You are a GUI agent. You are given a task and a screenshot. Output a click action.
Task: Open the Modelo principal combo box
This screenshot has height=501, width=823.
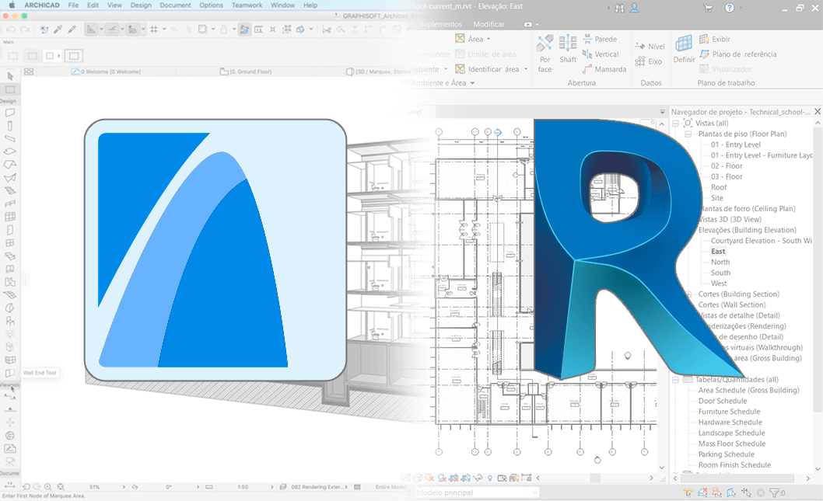(x=477, y=492)
